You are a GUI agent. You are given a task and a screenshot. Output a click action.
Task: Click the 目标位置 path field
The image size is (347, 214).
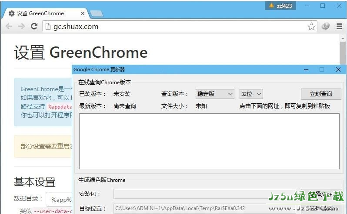pos(205,208)
